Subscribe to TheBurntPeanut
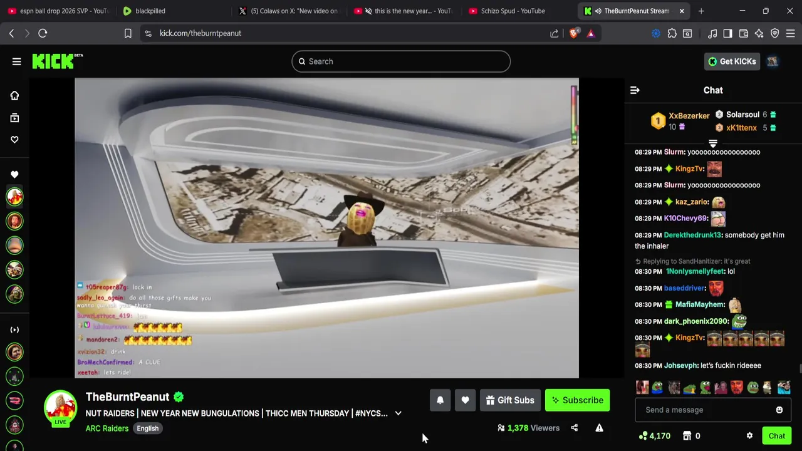This screenshot has width=802, height=451. (577, 400)
